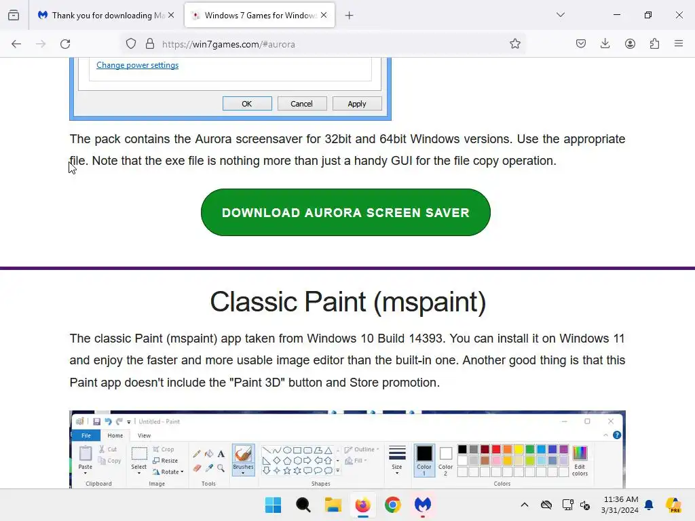The width and height of the screenshot is (695, 521).
Task: Open the Windows Start menu
Action: point(273,505)
